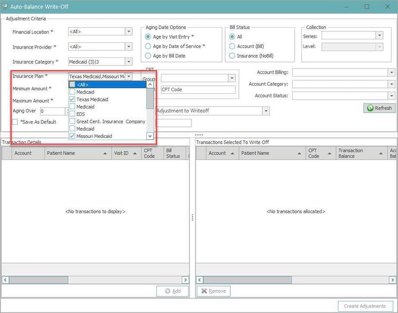Click the Create Adjustments button
This screenshot has width=398, height=313.
point(365,306)
